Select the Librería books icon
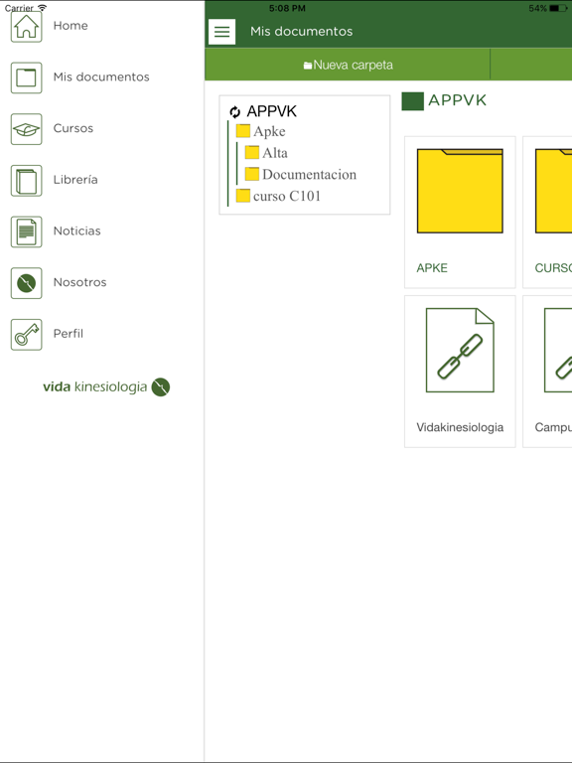The image size is (572, 763). (x=26, y=181)
